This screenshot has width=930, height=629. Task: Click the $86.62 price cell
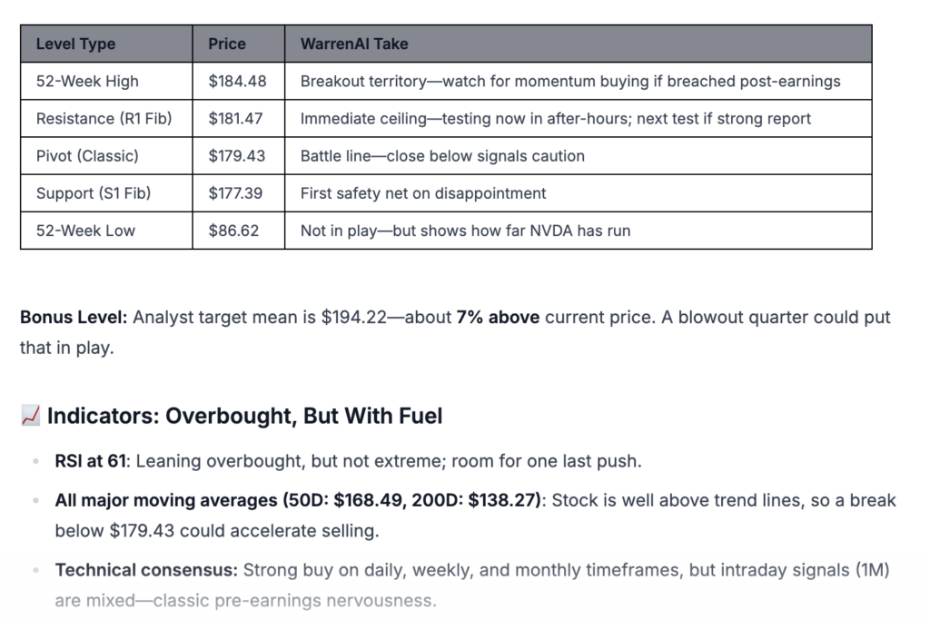tap(233, 231)
